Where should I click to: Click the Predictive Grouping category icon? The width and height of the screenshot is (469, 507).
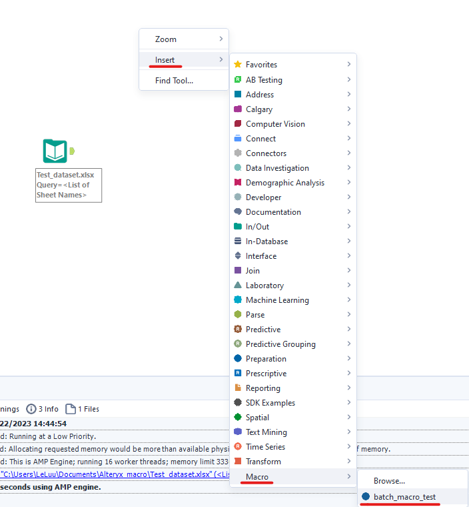coord(238,344)
